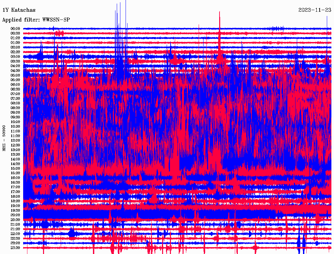
Task: Click the 04:00 time label
Action: click(x=15, y=66)
